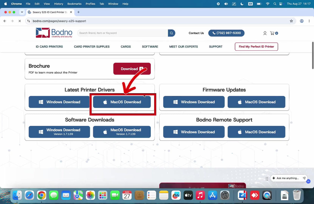
Task: Click the Wi-Fi status icon
Action: point(267,4)
